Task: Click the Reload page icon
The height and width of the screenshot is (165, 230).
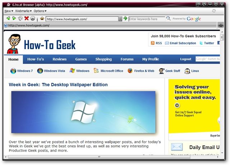Action: click(20, 18)
